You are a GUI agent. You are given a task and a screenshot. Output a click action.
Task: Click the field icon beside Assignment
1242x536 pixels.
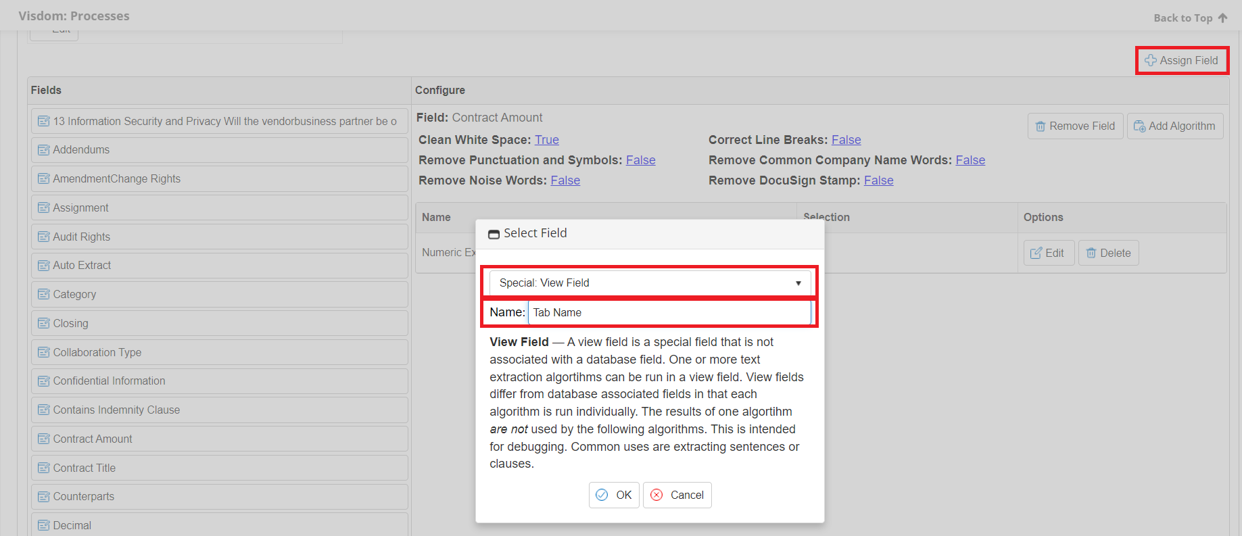[x=44, y=208]
